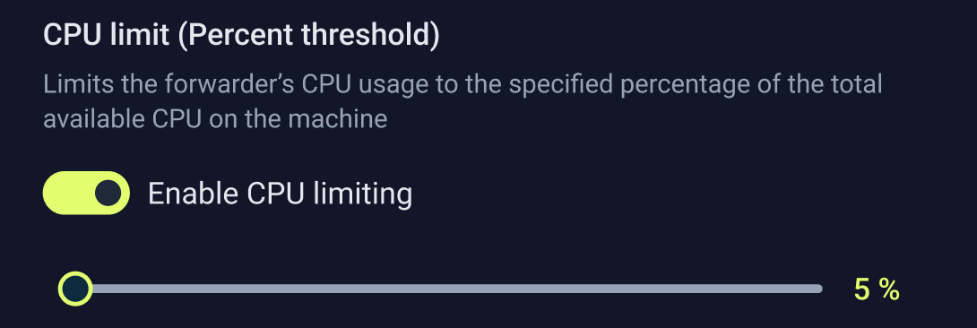The height and width of the screenshot is (328, 977).
Task: Click the "CPU limit (Percent threshold)" heading
Action: [241, 36]
